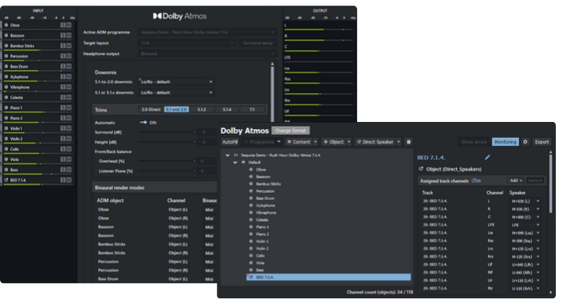Click the programme icon beside Sequoia Demo
The image size is (563, 303).
coord(236,155)
